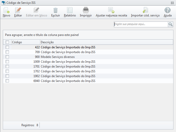Click description text of row 1701
The width and height of the screenshot is (176, 132).
tap(68, 67)
